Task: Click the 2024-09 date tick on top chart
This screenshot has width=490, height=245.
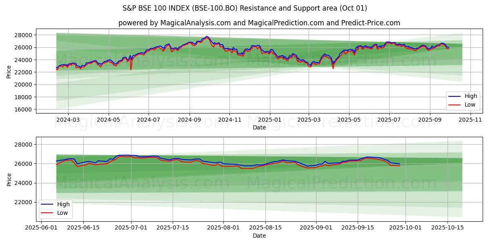Action: click(x=189, y=119)
